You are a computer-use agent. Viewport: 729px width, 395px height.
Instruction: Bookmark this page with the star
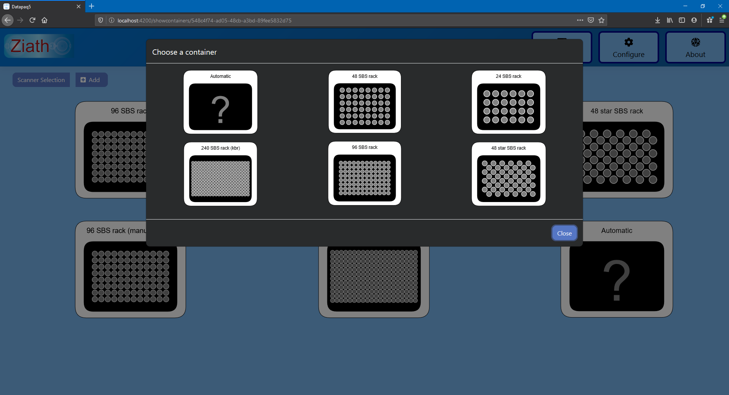coord(601,20)
